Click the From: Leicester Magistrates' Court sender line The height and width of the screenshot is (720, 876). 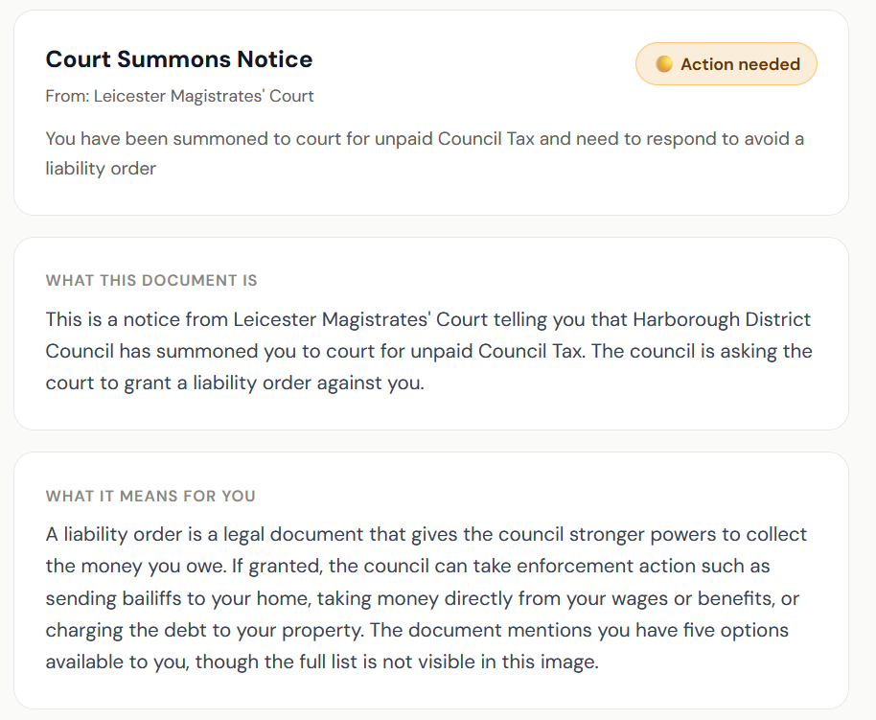click(179, 96)
